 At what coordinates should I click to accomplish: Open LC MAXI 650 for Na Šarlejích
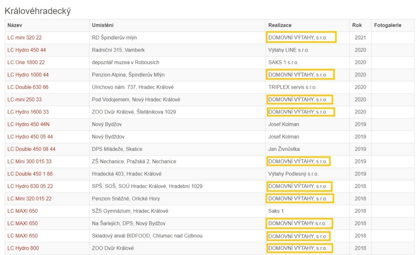point(23,223)
